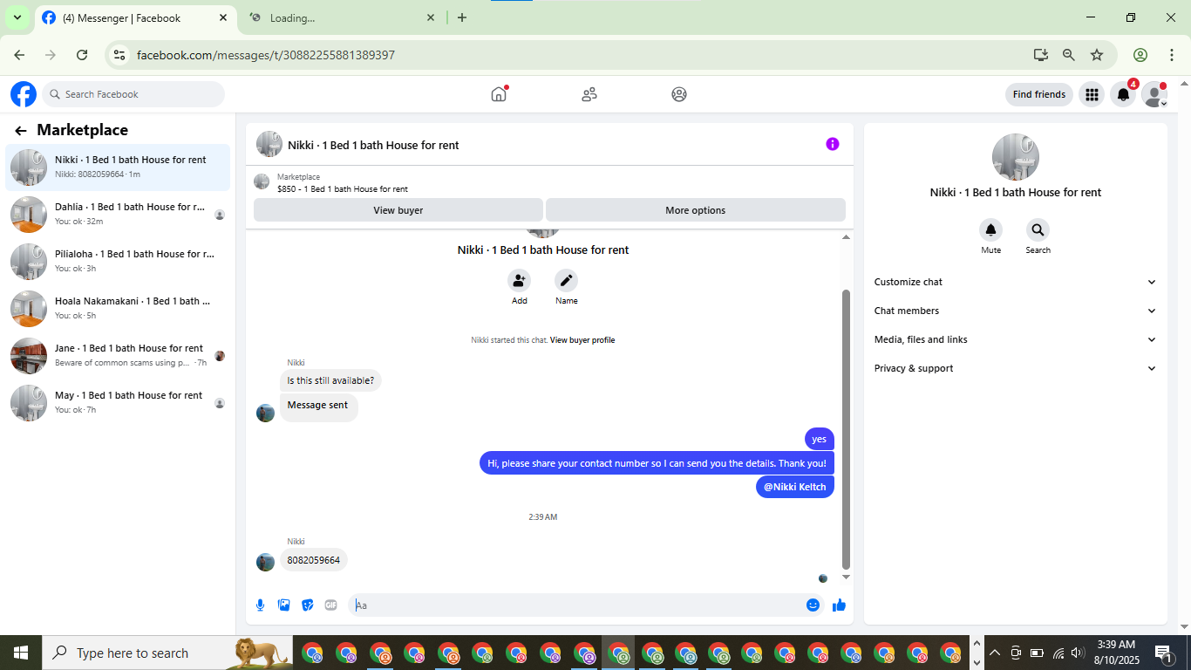Open the Chrome three-dot menu

pyautogui.click(x=1170, y=55)
